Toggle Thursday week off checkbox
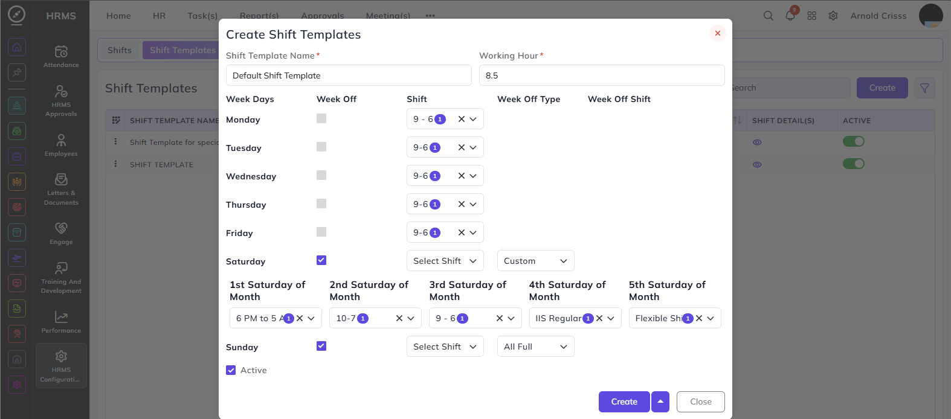The height and width of the screenshot is (419, 951). point(321,203)
